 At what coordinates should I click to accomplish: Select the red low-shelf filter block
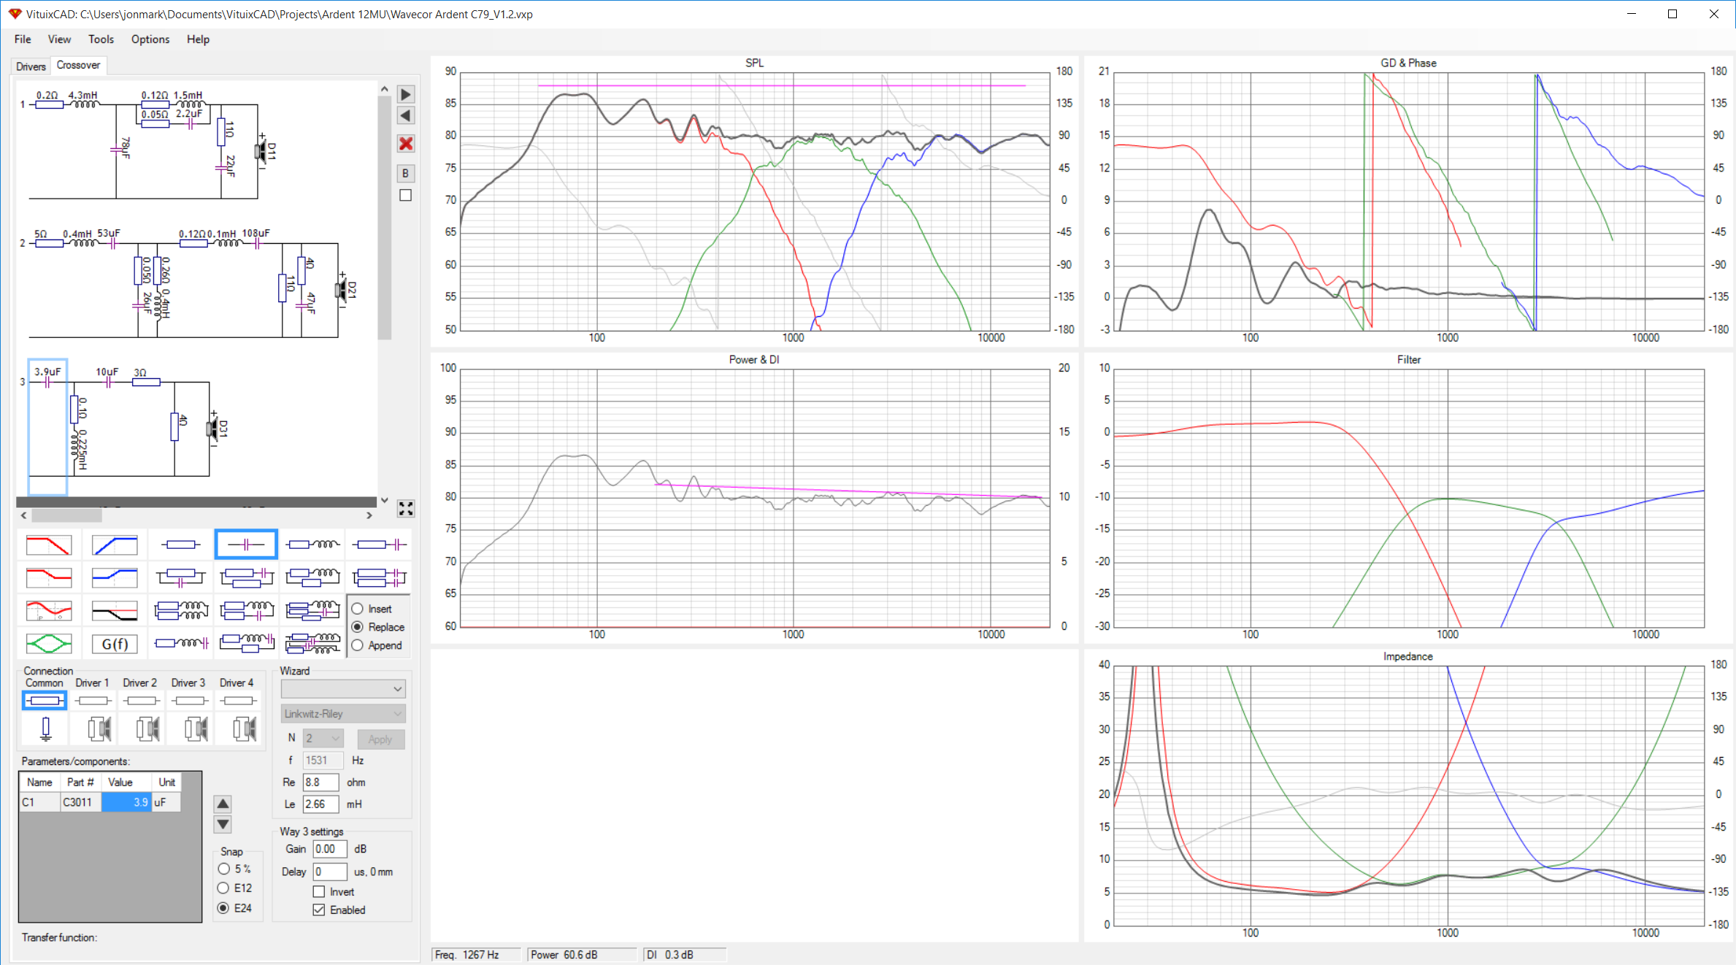[49, 577]
